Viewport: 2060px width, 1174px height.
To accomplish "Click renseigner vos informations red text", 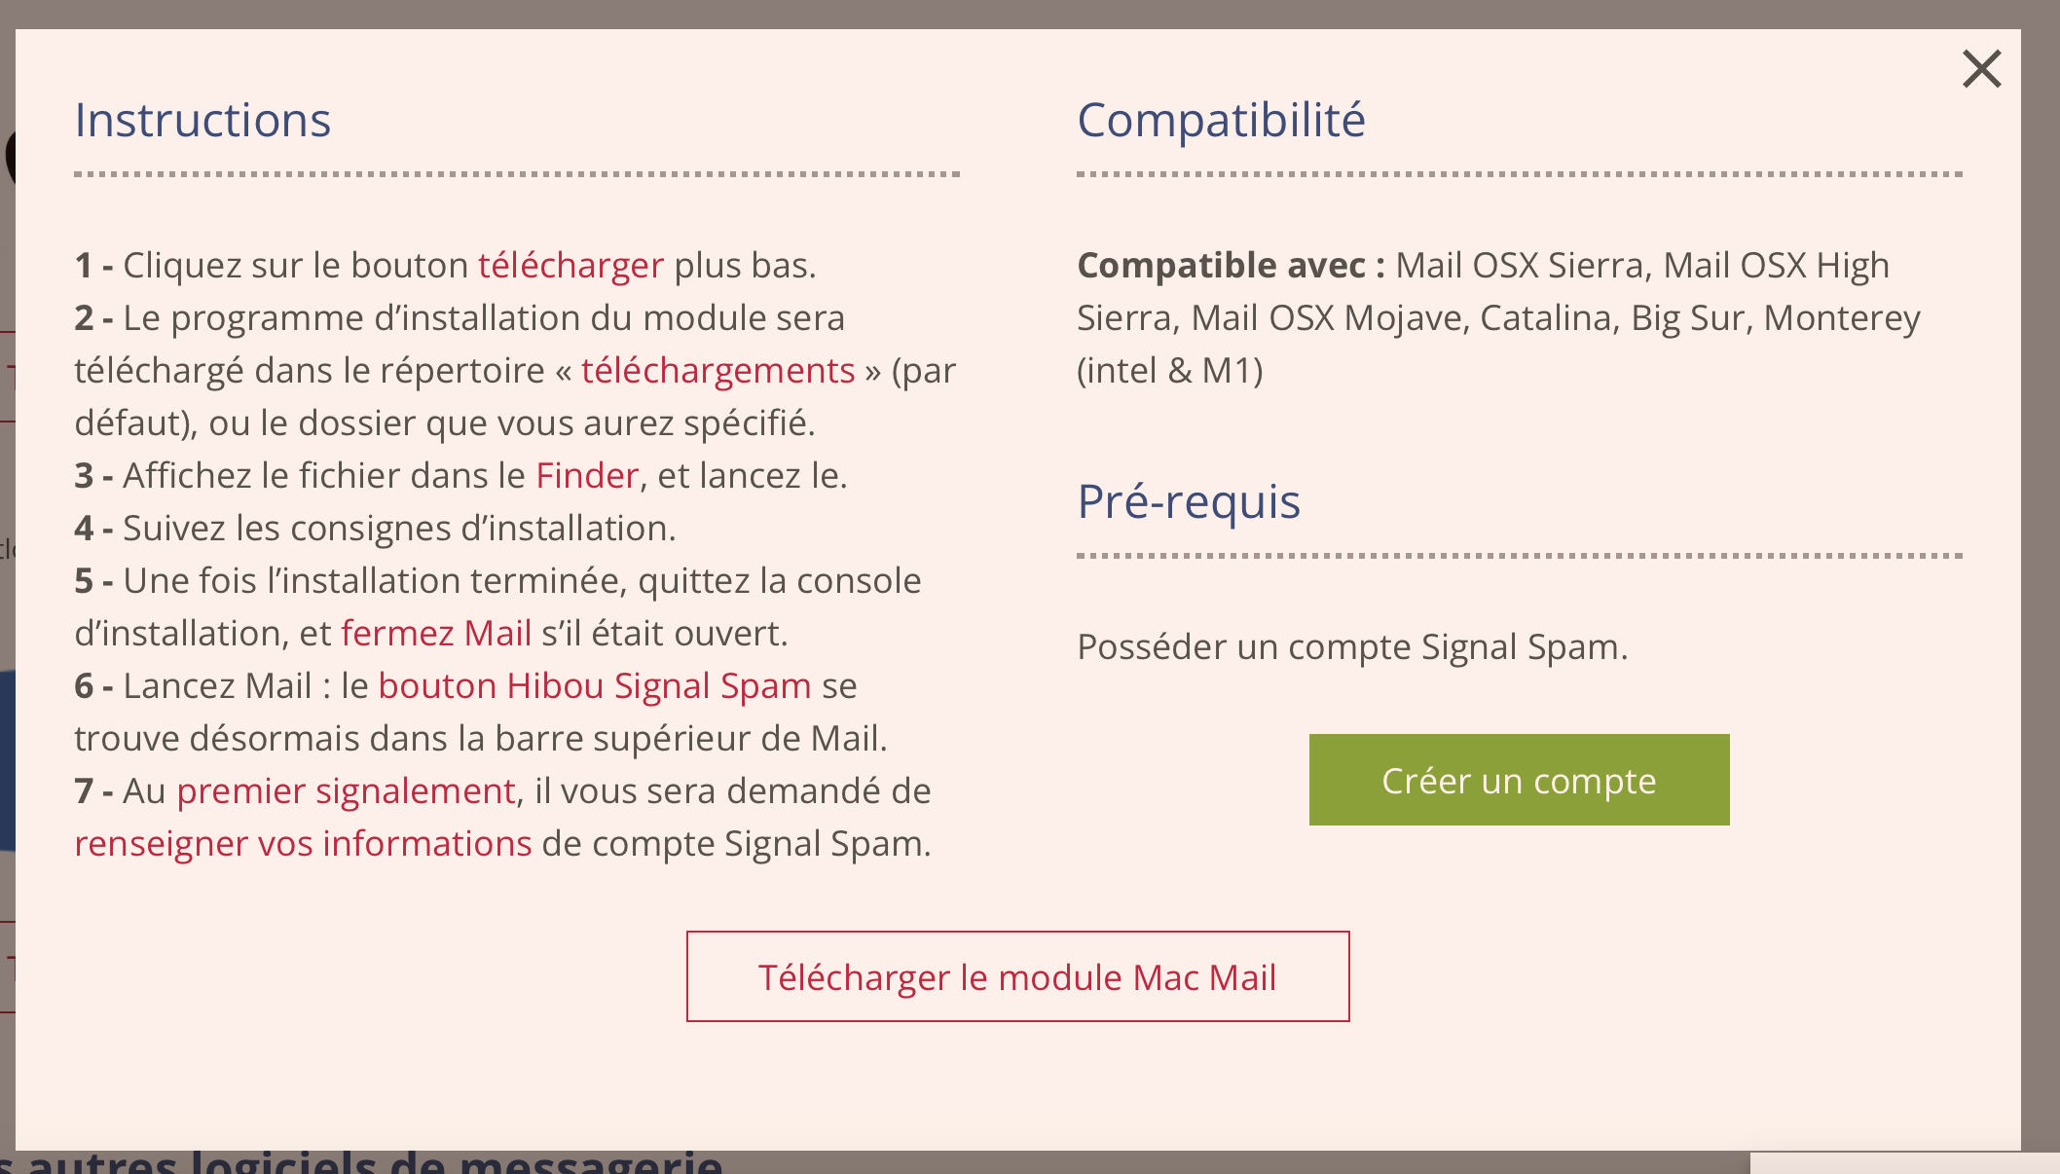I will [303, 843].
